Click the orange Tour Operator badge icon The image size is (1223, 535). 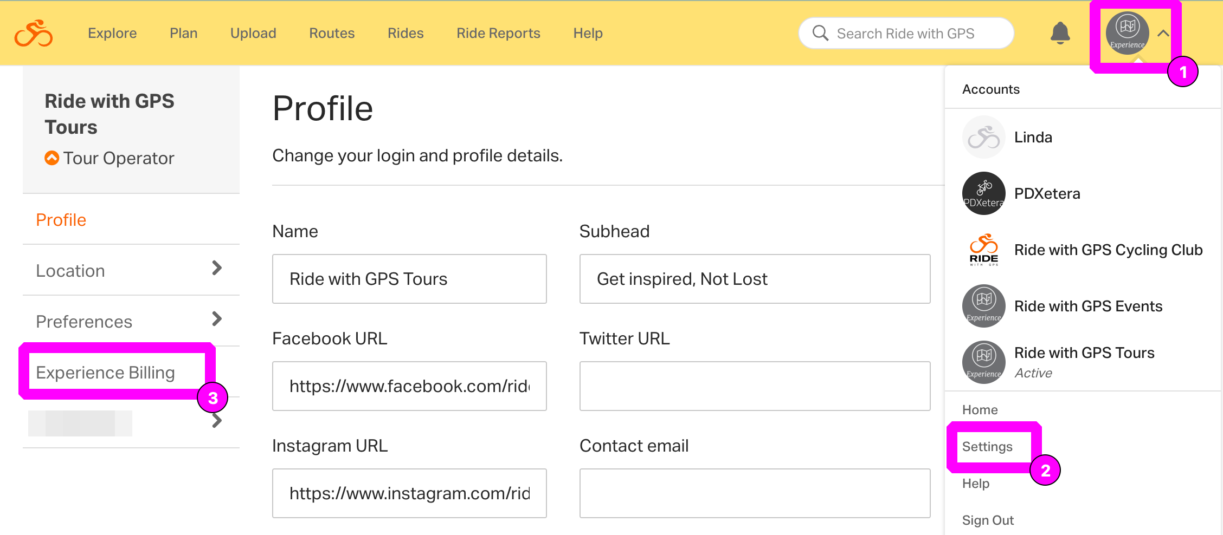click(x=52, y=158)
